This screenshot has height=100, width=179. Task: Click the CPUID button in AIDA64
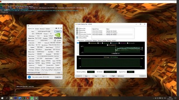point(113,76)
